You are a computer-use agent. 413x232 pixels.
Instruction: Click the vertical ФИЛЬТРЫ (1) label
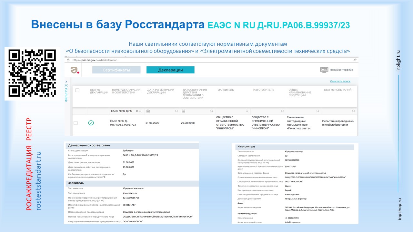point(66,93)
